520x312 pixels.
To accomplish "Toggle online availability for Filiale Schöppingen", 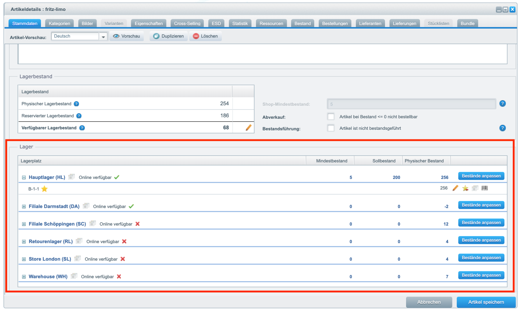I will [x=137, y=224].
